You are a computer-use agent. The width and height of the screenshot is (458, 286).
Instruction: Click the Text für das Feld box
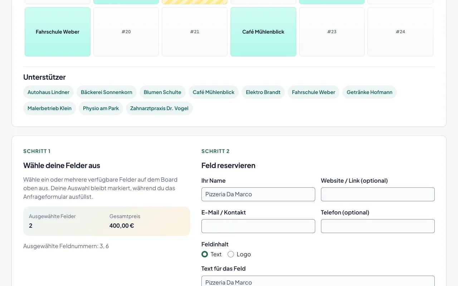tap(318, 281)
